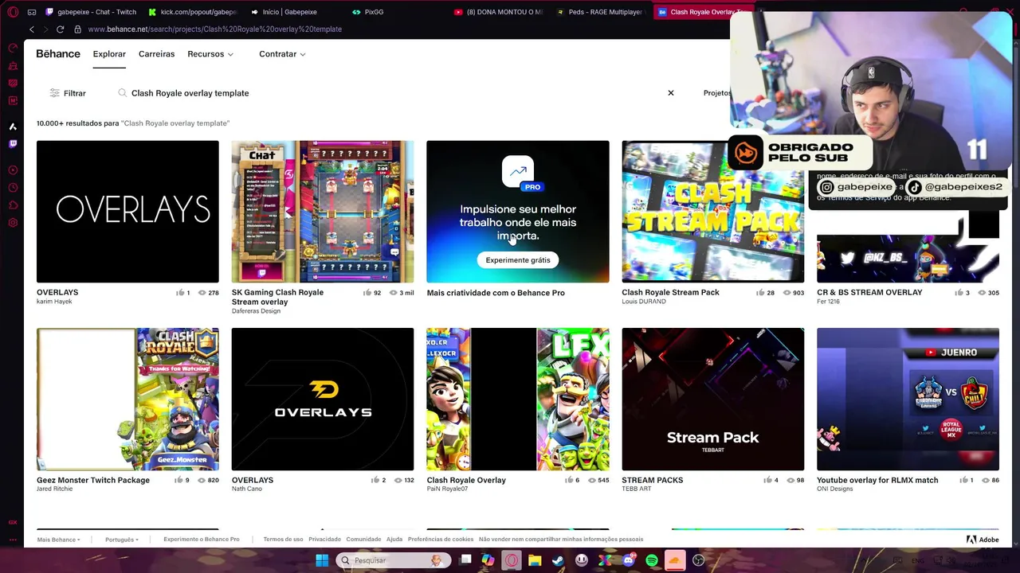1020x573 pixels.
Task: Open the Mais Behance footer dropdown
Action: point(58,540)
